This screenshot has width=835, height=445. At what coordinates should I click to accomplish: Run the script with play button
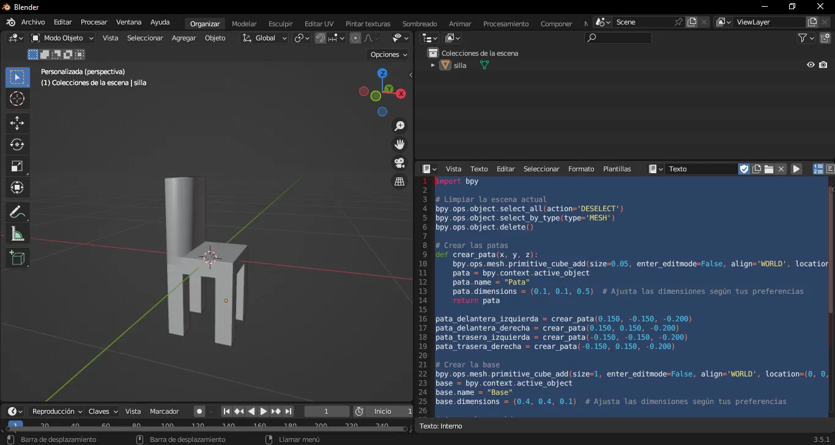point(796,169)
